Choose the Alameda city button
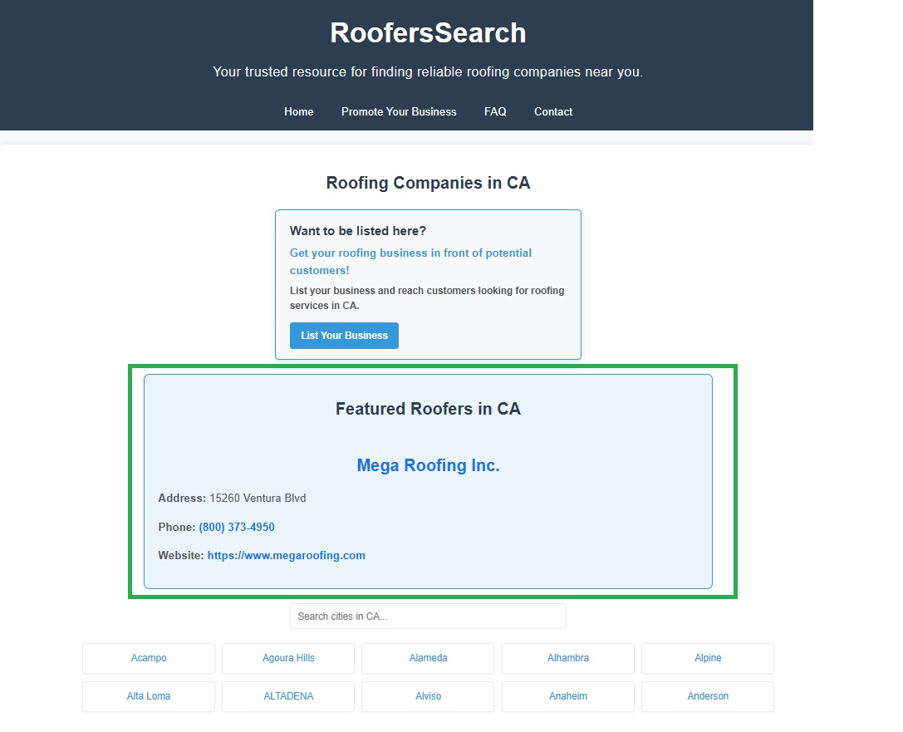 coord(428,658)
